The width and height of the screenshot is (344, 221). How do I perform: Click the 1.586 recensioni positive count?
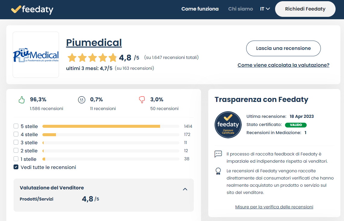tap(47, 109)
